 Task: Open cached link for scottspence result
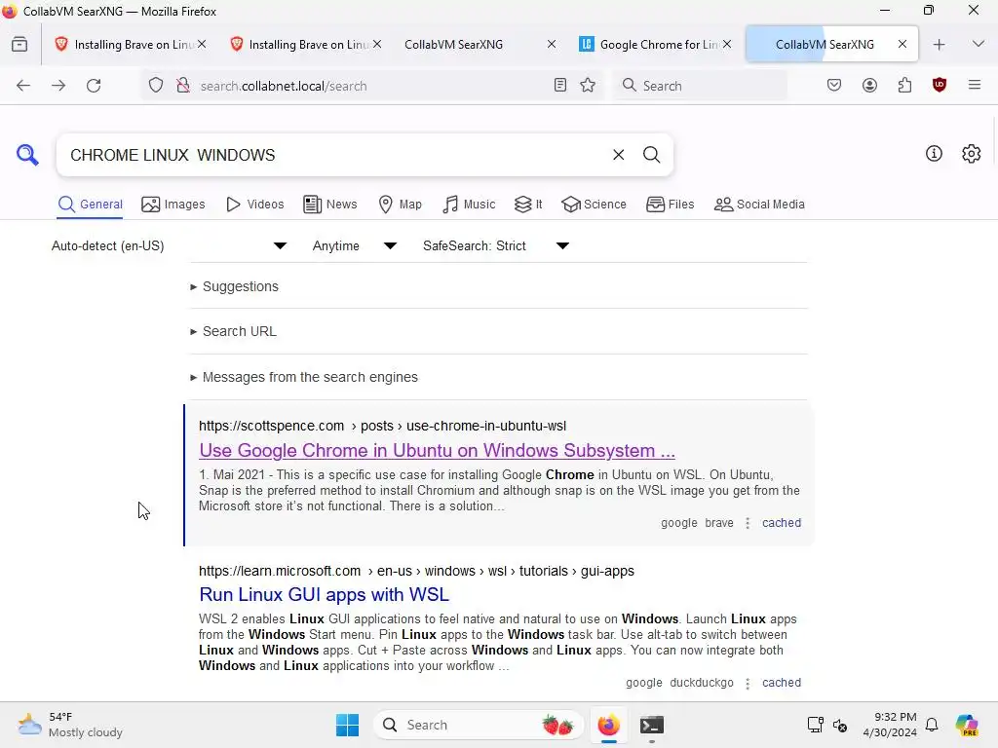point(782,523)
